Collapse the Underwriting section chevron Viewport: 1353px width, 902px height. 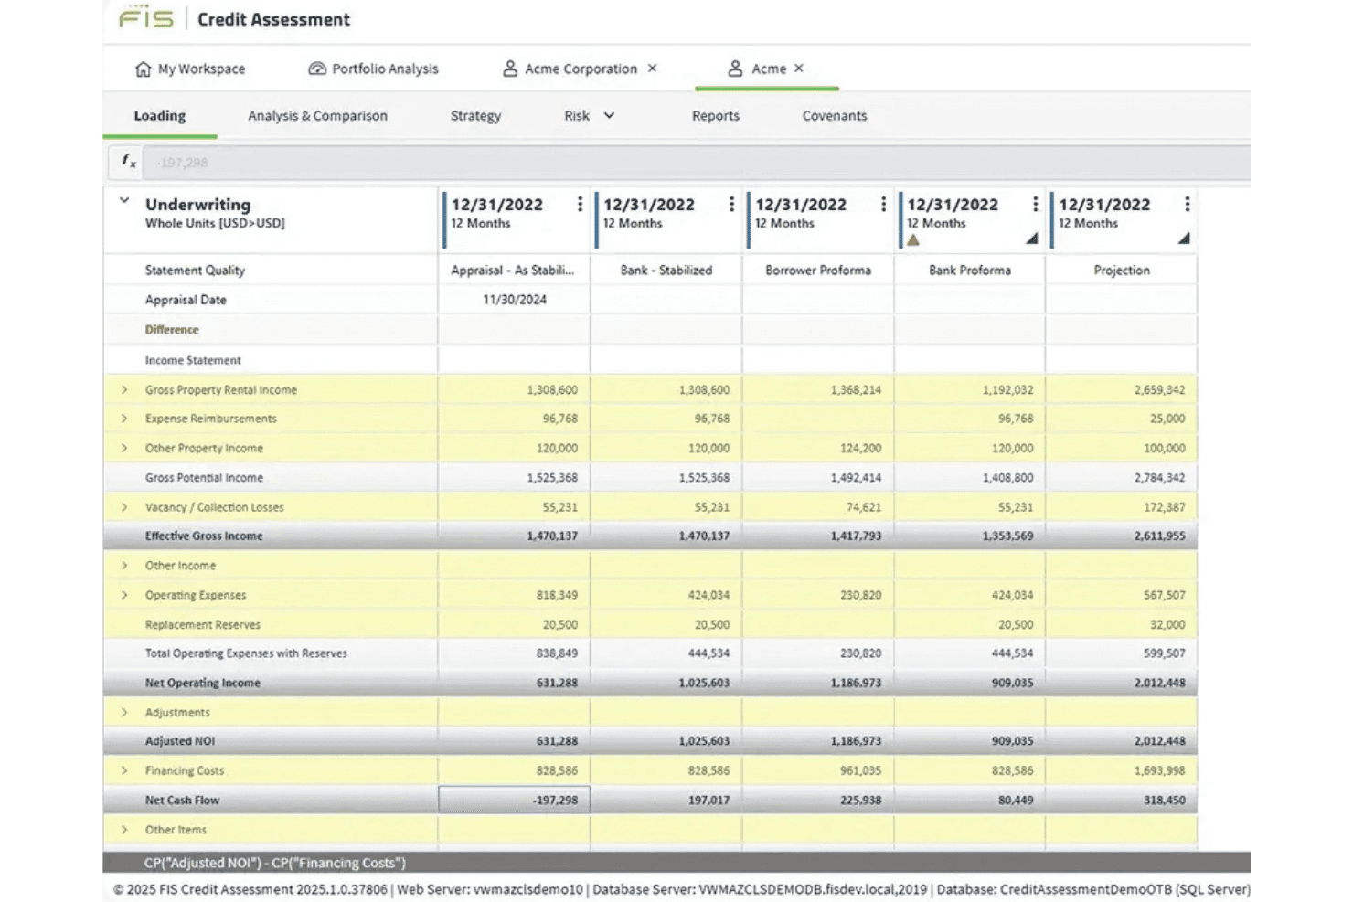click(x=124, y=201)
